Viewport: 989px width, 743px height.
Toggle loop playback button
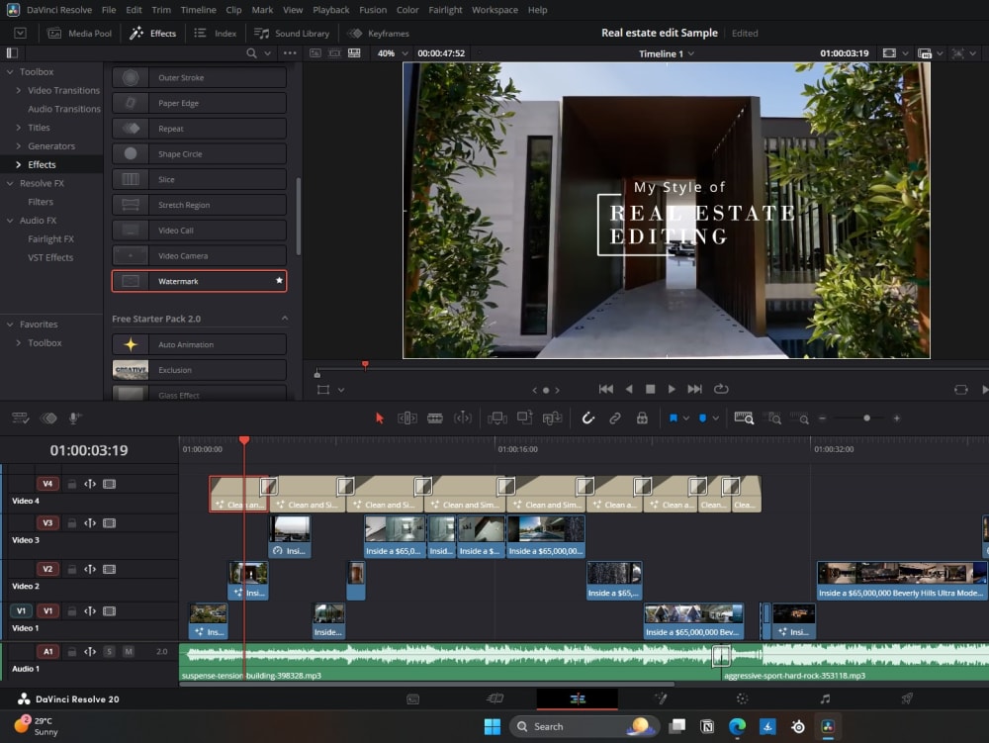tap(721, 389)
